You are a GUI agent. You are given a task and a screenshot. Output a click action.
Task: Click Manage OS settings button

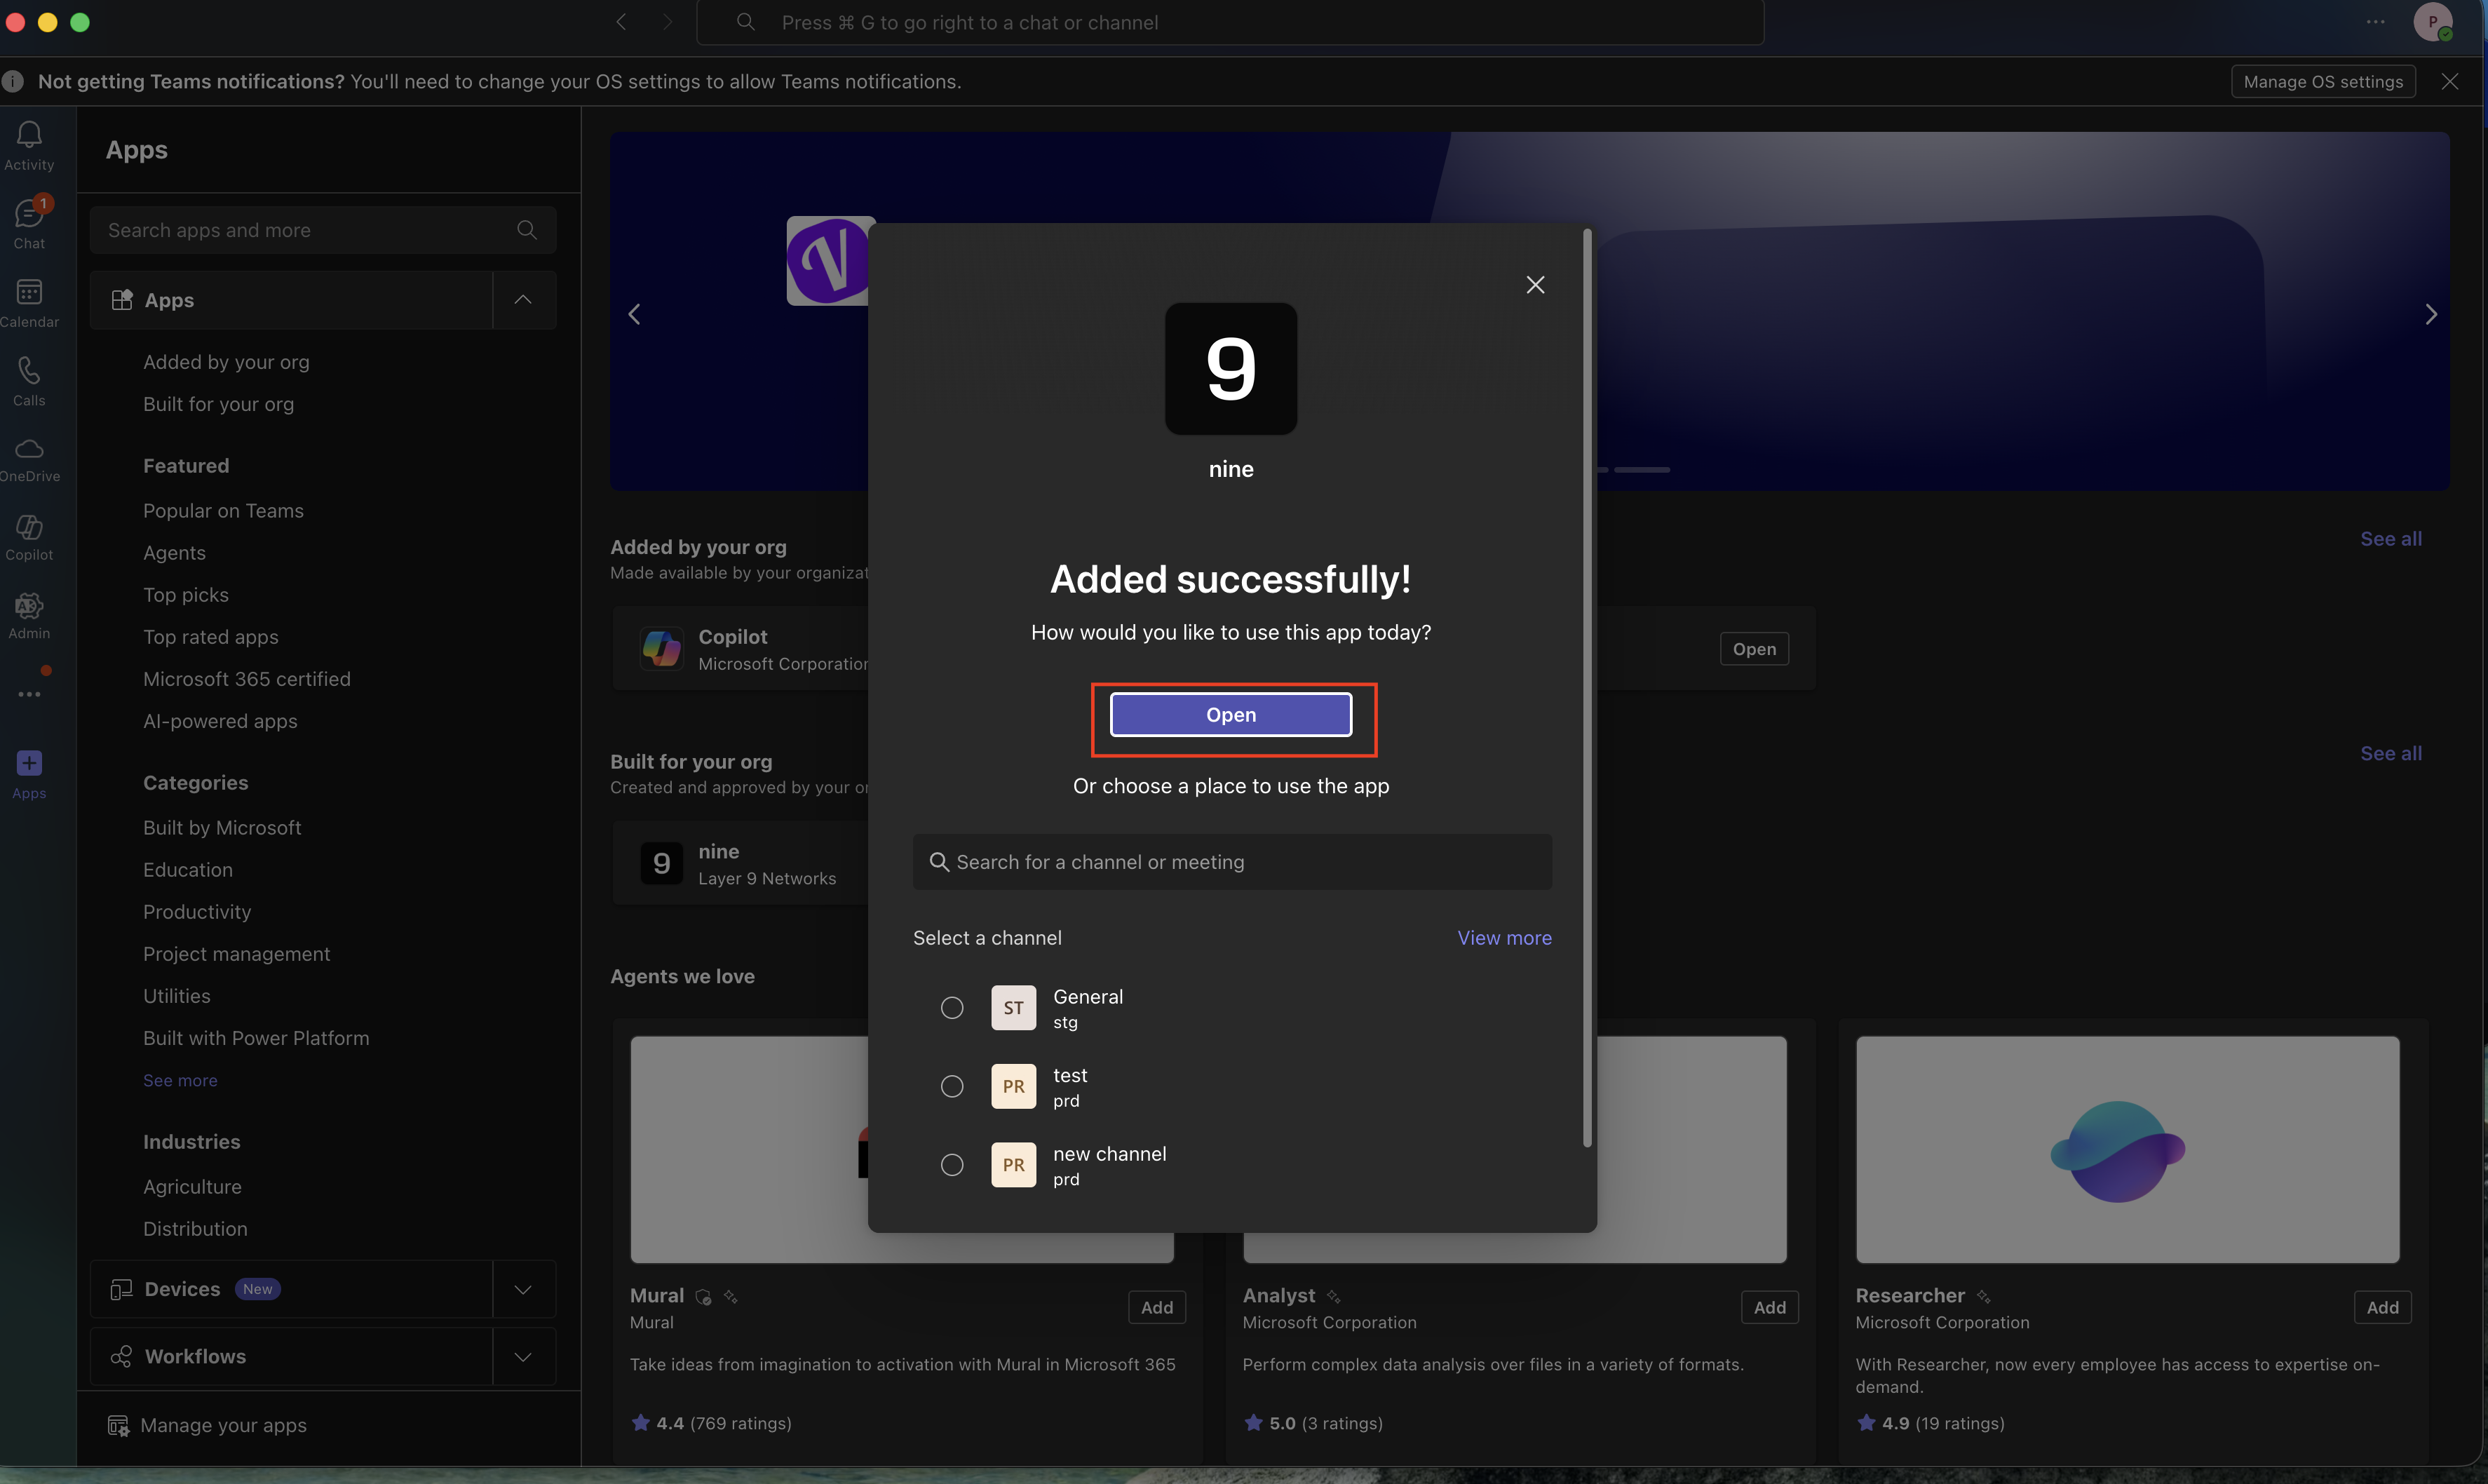coord(2323,82)
